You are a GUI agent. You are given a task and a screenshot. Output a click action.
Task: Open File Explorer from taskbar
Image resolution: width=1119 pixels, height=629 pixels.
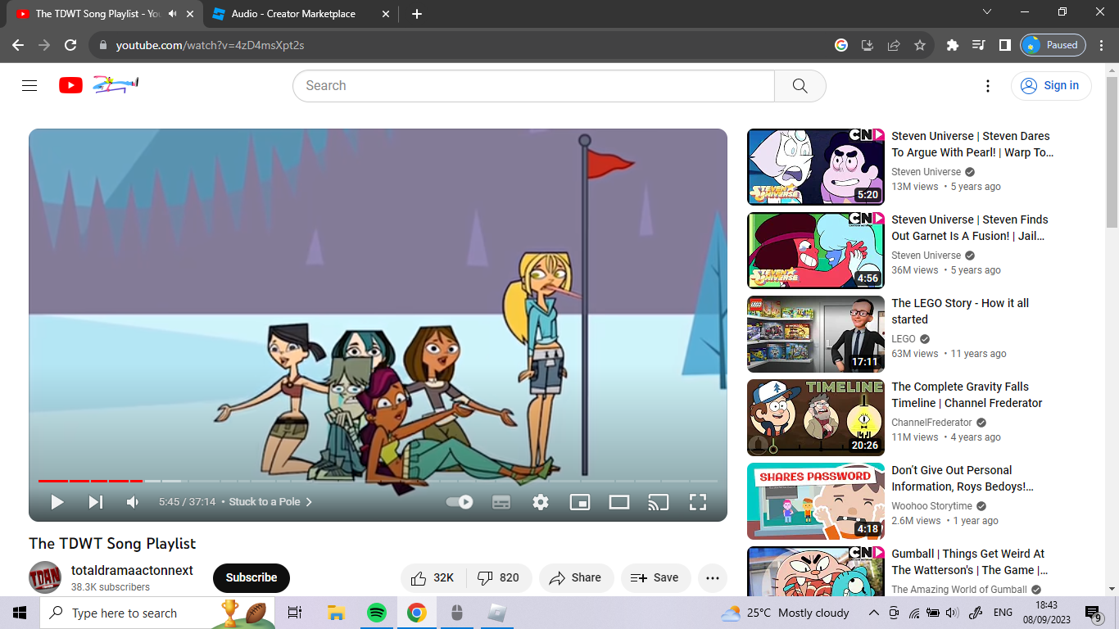coord(335,613)
